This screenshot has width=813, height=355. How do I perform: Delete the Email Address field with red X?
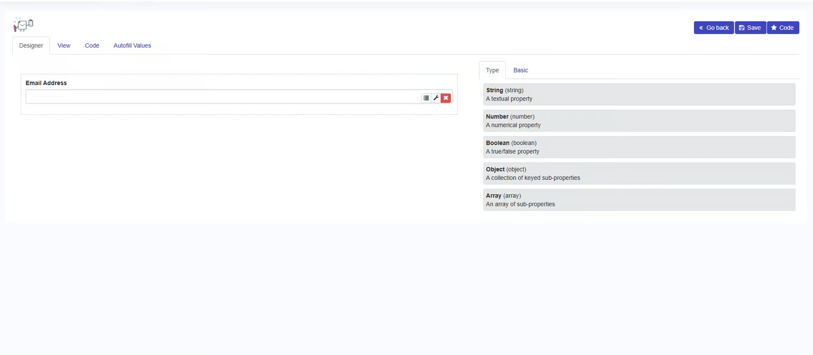pos(446,98)
